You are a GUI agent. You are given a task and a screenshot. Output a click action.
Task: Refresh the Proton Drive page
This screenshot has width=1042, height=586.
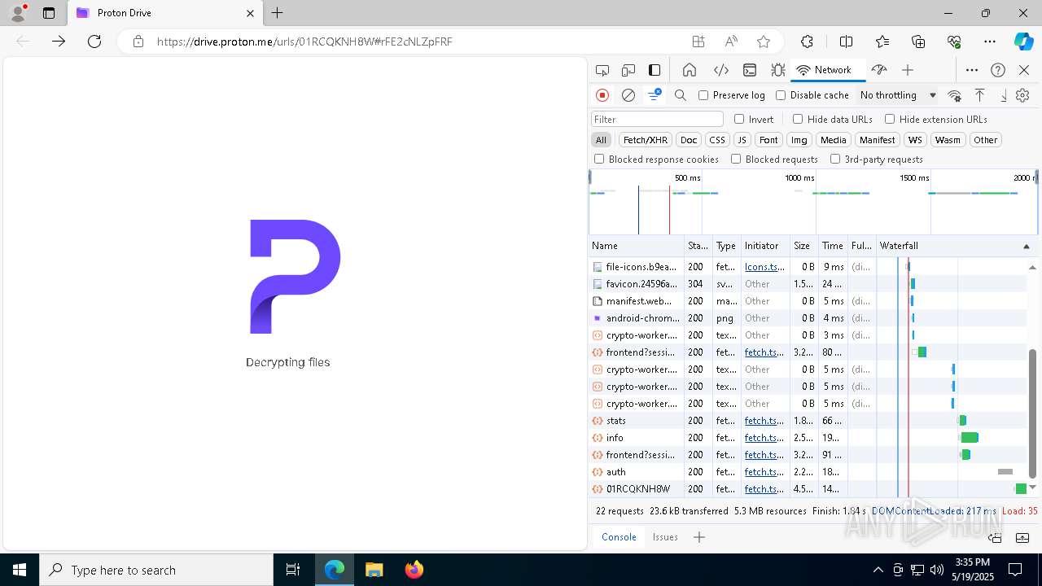coord(94,42)
